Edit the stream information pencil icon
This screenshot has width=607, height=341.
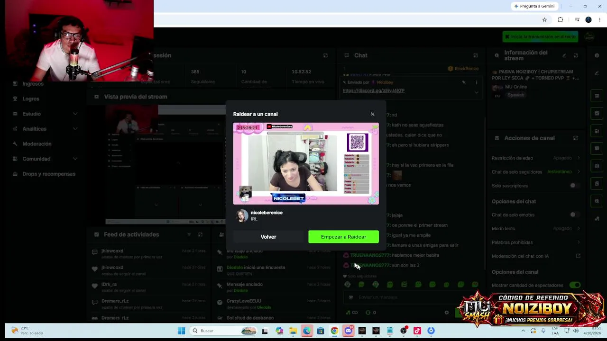click(564, 55)
